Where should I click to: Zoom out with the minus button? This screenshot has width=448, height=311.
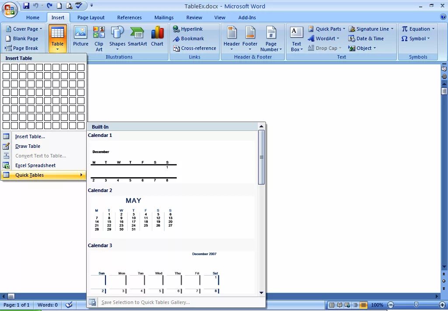click(391, 305)
